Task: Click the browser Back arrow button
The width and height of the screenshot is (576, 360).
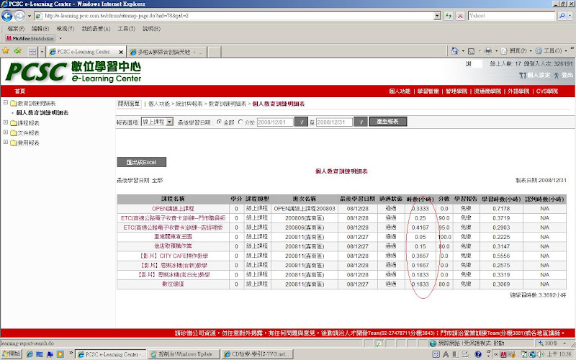Action: [7, 16]
